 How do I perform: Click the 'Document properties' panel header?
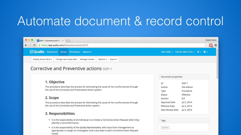(184, 77)
